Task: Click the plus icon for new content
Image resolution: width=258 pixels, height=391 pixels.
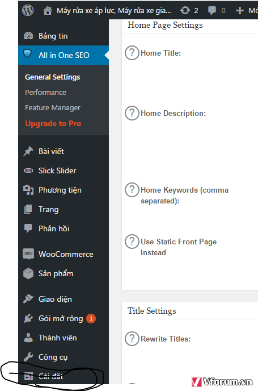Action: 240,10
